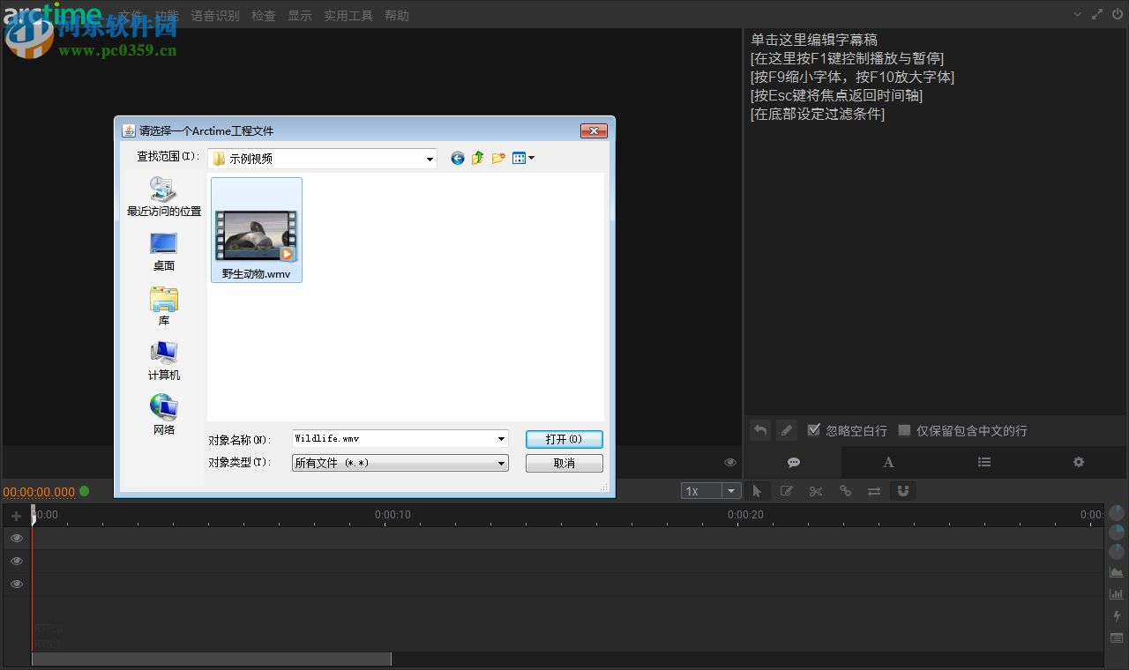Open the 对象类型 file type dropdown
This screenshot has height=670, width=1129.
pos(501,463)
